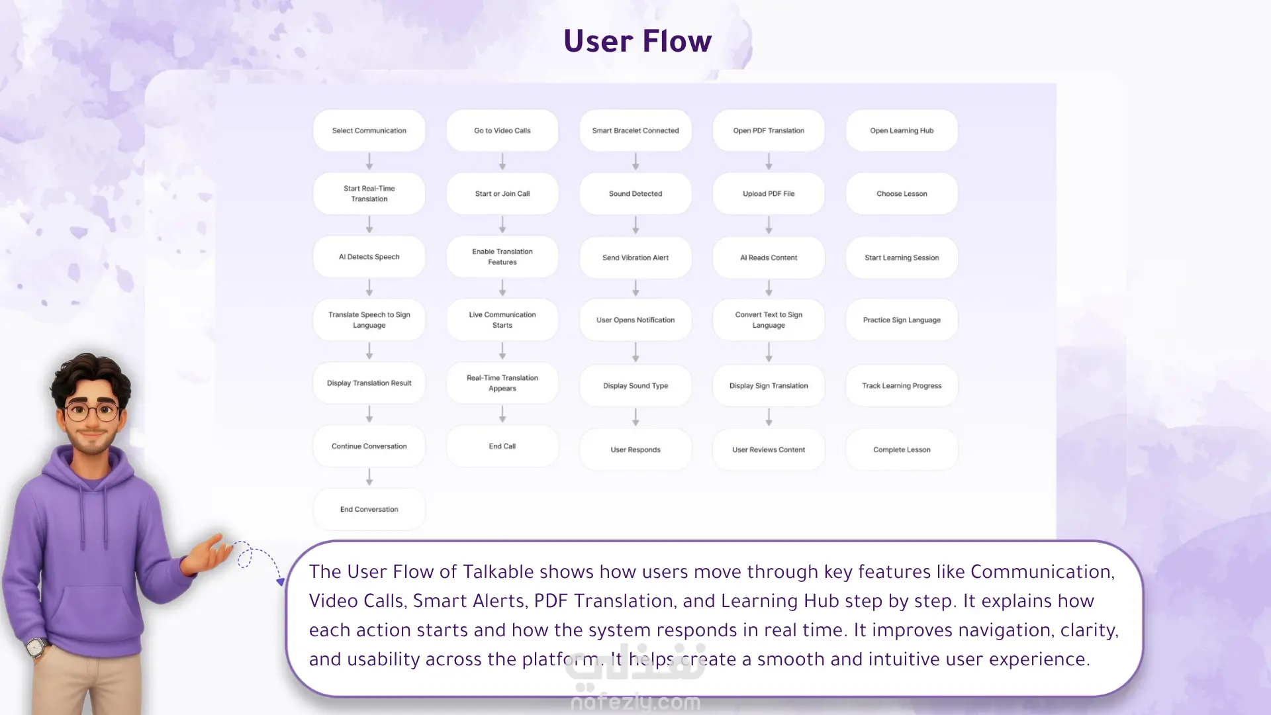Click the Complete Lesson node
This screenshot has height=715, width=1271.
pos(902,450)
